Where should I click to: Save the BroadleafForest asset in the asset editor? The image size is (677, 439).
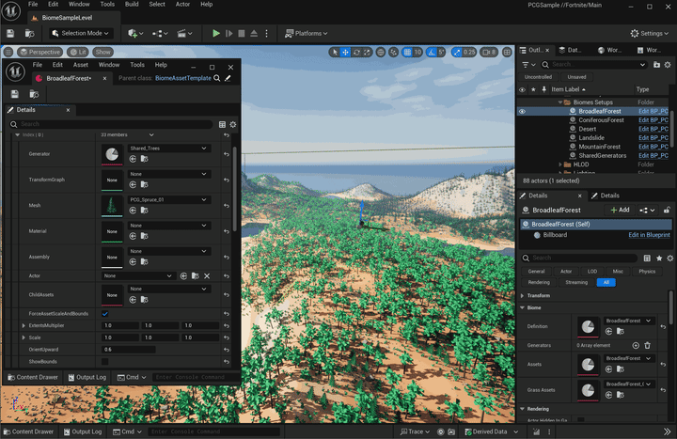[15, 94]
